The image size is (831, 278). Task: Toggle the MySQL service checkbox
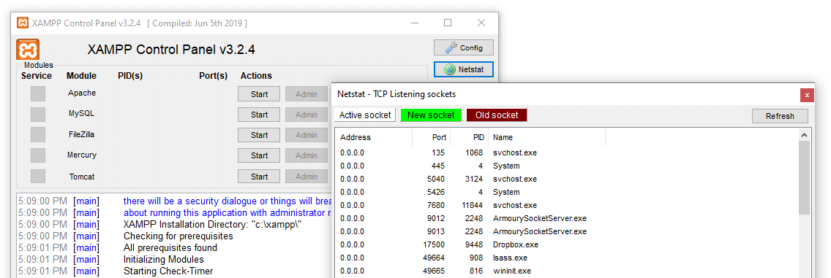point(38,115)
